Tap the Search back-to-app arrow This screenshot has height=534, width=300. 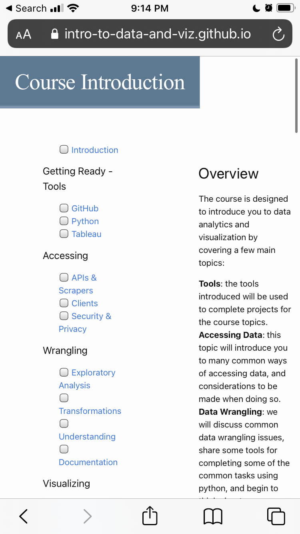point(9,8)
